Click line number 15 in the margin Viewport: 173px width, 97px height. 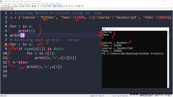click(5, 76)
